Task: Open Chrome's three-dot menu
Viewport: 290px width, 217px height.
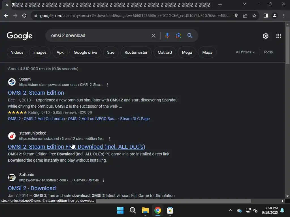Action: (x=284, y=16)
